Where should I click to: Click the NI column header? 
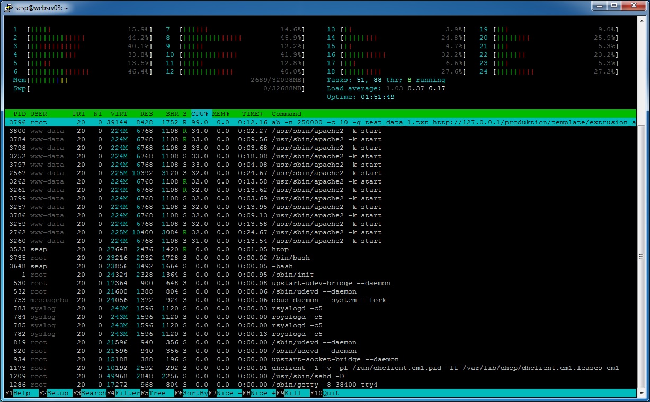98,114
